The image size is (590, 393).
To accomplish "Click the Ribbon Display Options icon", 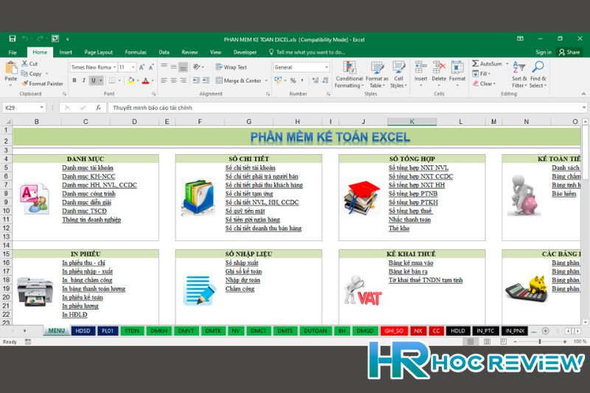I will pos(521,38).
